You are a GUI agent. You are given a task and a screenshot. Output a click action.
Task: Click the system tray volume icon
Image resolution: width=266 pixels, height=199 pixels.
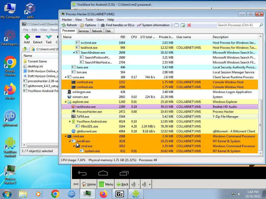(240, 194)
